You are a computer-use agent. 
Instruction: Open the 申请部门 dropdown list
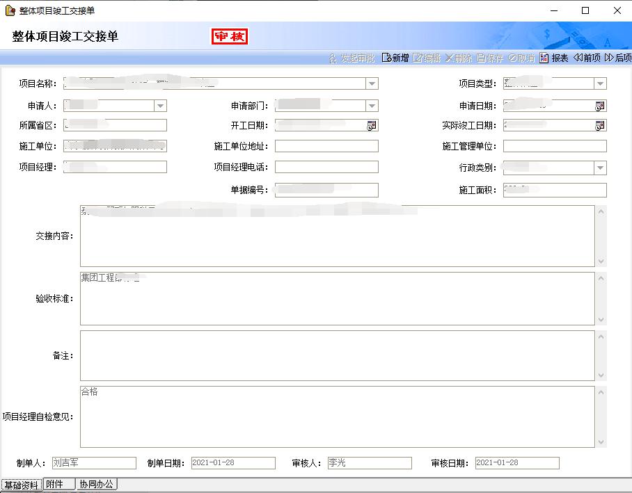tap(372, 106)
